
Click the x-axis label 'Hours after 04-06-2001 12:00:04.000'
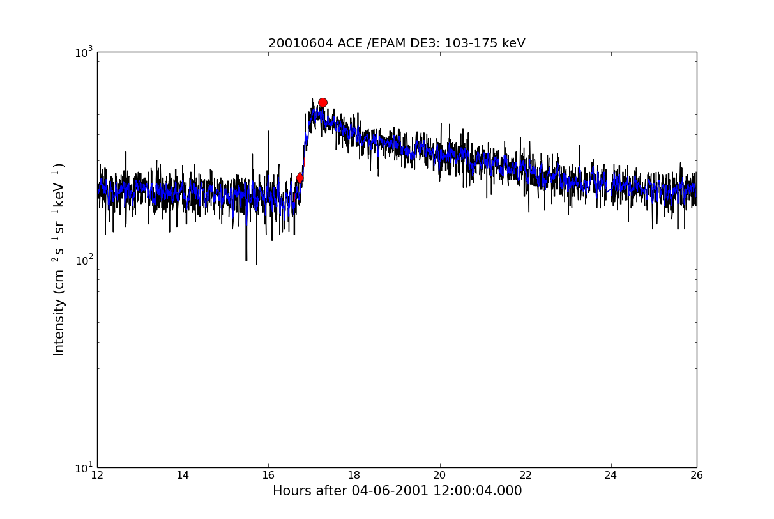397,491
